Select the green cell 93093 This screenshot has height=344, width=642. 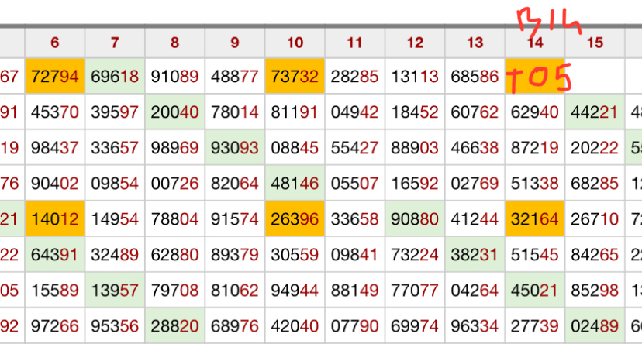click(x=235, y=148)
